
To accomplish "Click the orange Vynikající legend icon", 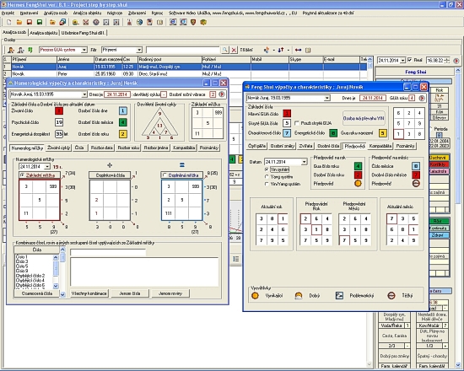I will 255,296.
